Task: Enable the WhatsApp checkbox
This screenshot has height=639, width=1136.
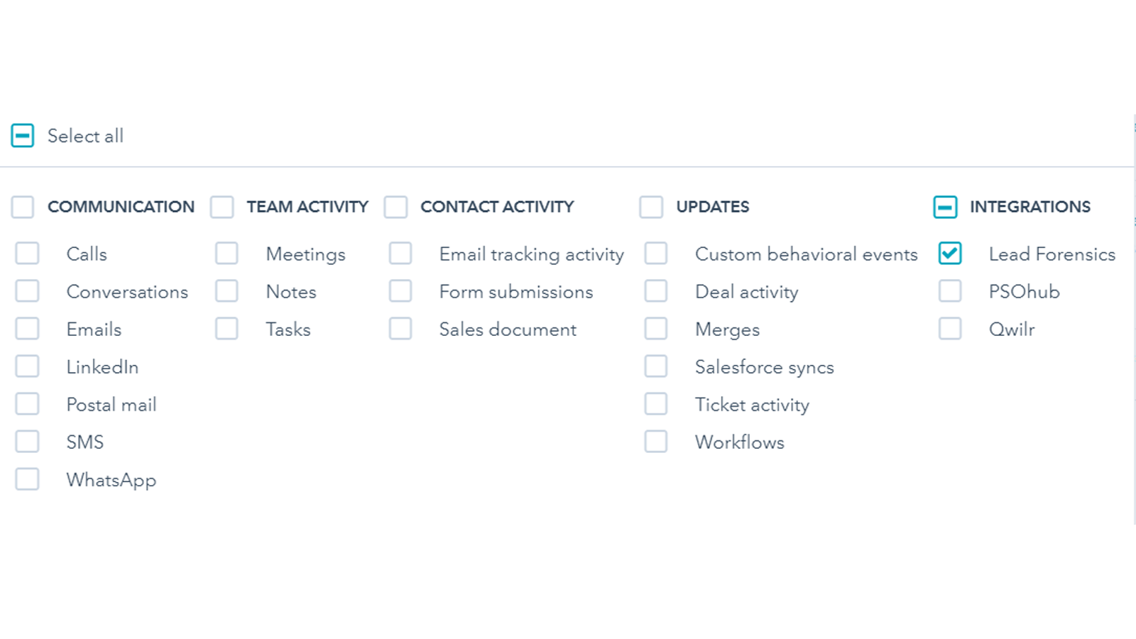Action: click(x=27, y=479)
